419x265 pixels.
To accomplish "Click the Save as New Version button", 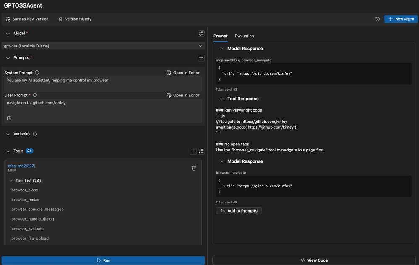I will click(x=27, y=19).
